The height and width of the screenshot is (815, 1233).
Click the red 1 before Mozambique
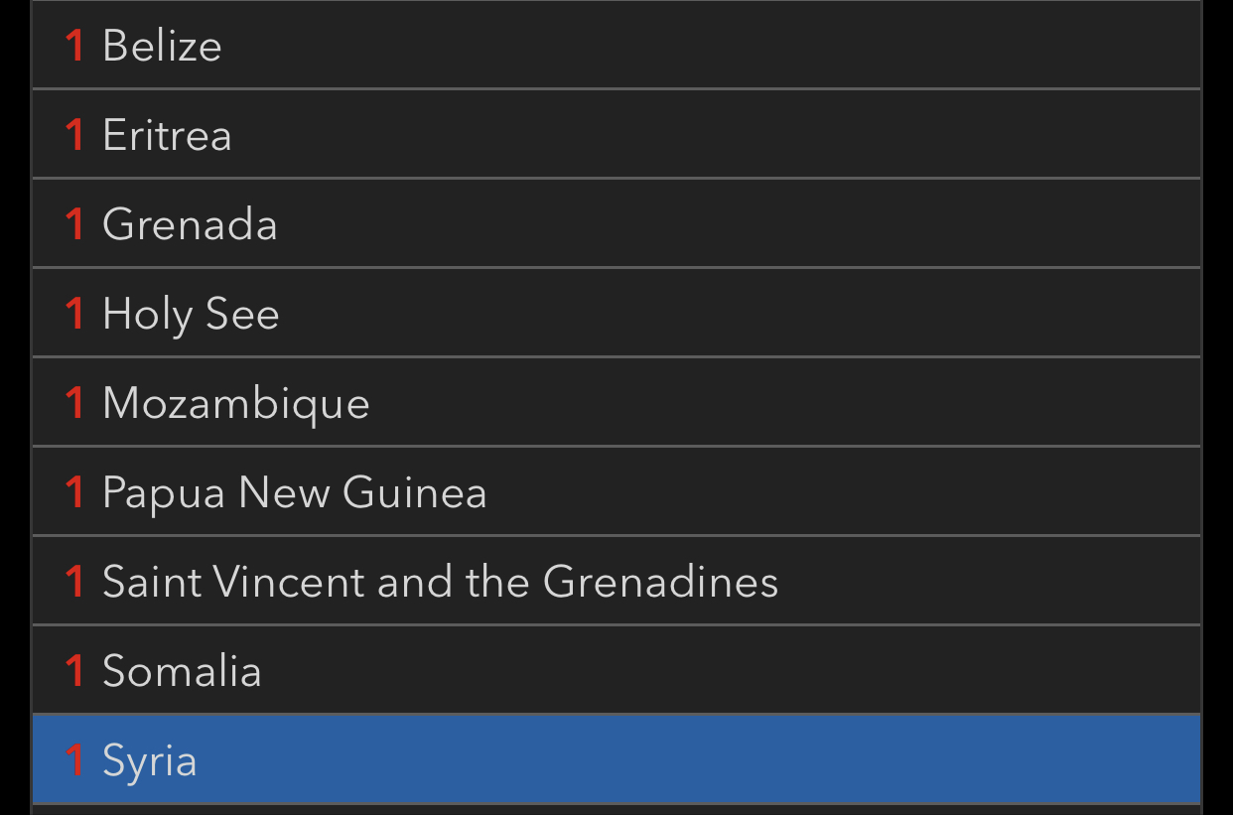coord(74,403)
